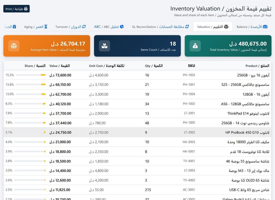Click SKU PH-1003 cell
Image resolution: width=275 pixels, height=200 pixels.
point(189,75)
